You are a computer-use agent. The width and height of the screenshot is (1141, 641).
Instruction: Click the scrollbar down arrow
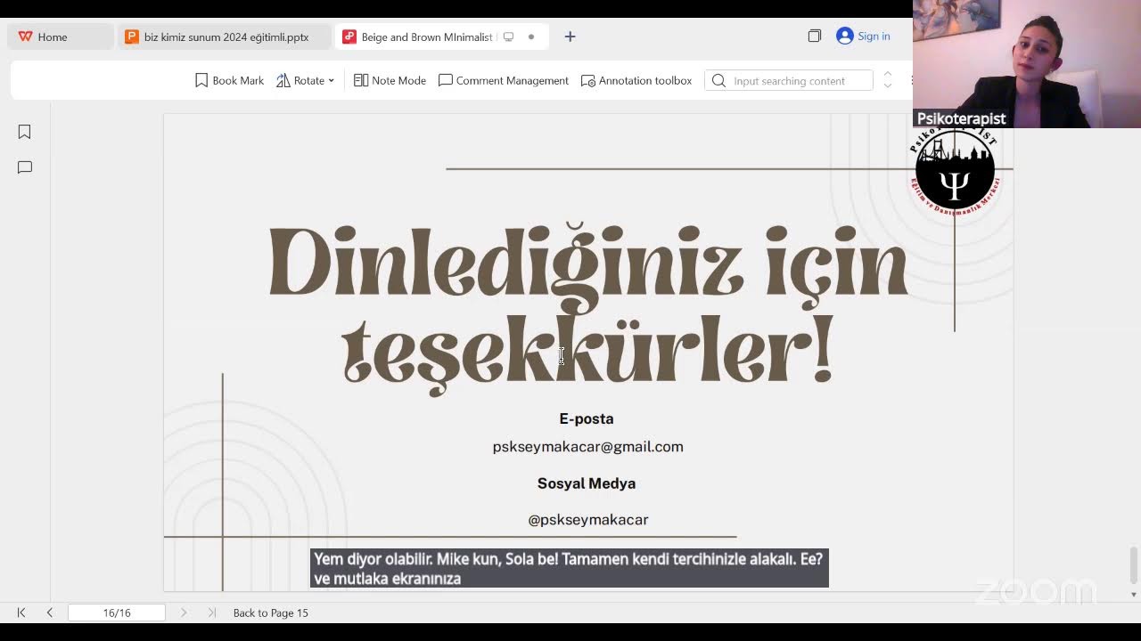[x=1133, y=594]
